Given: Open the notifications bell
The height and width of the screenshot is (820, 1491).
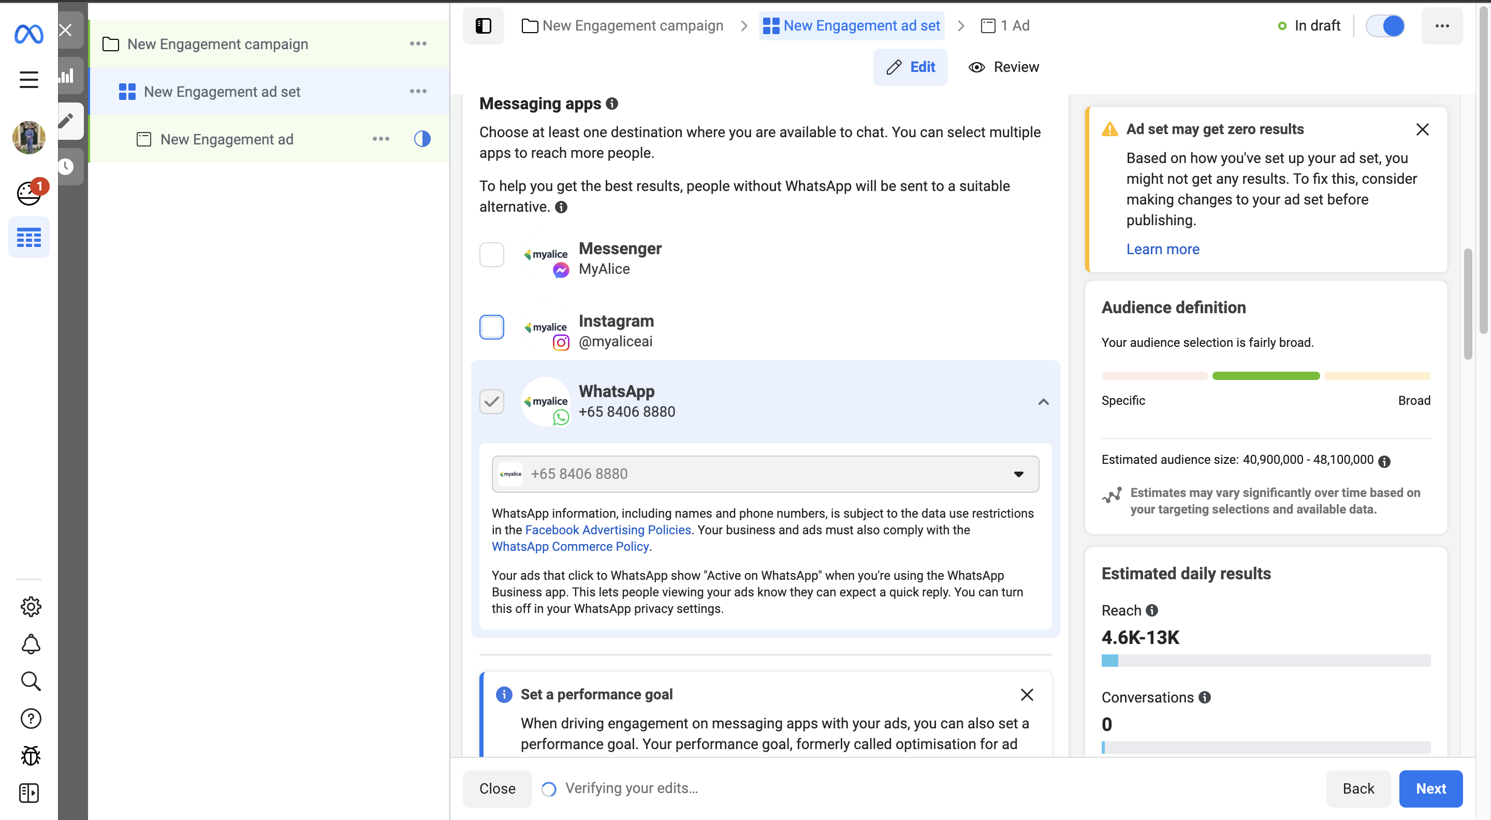Looking at the screenshot, I should point(30,644).
